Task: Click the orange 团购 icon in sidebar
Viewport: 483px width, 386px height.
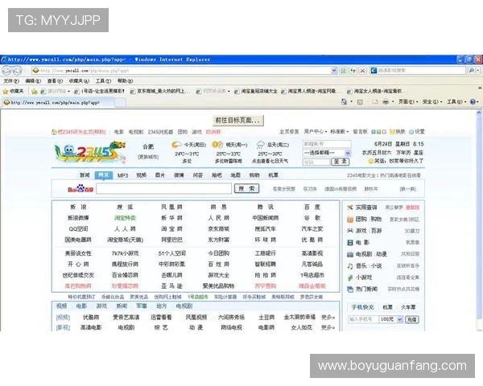Action: pos(350,220)
